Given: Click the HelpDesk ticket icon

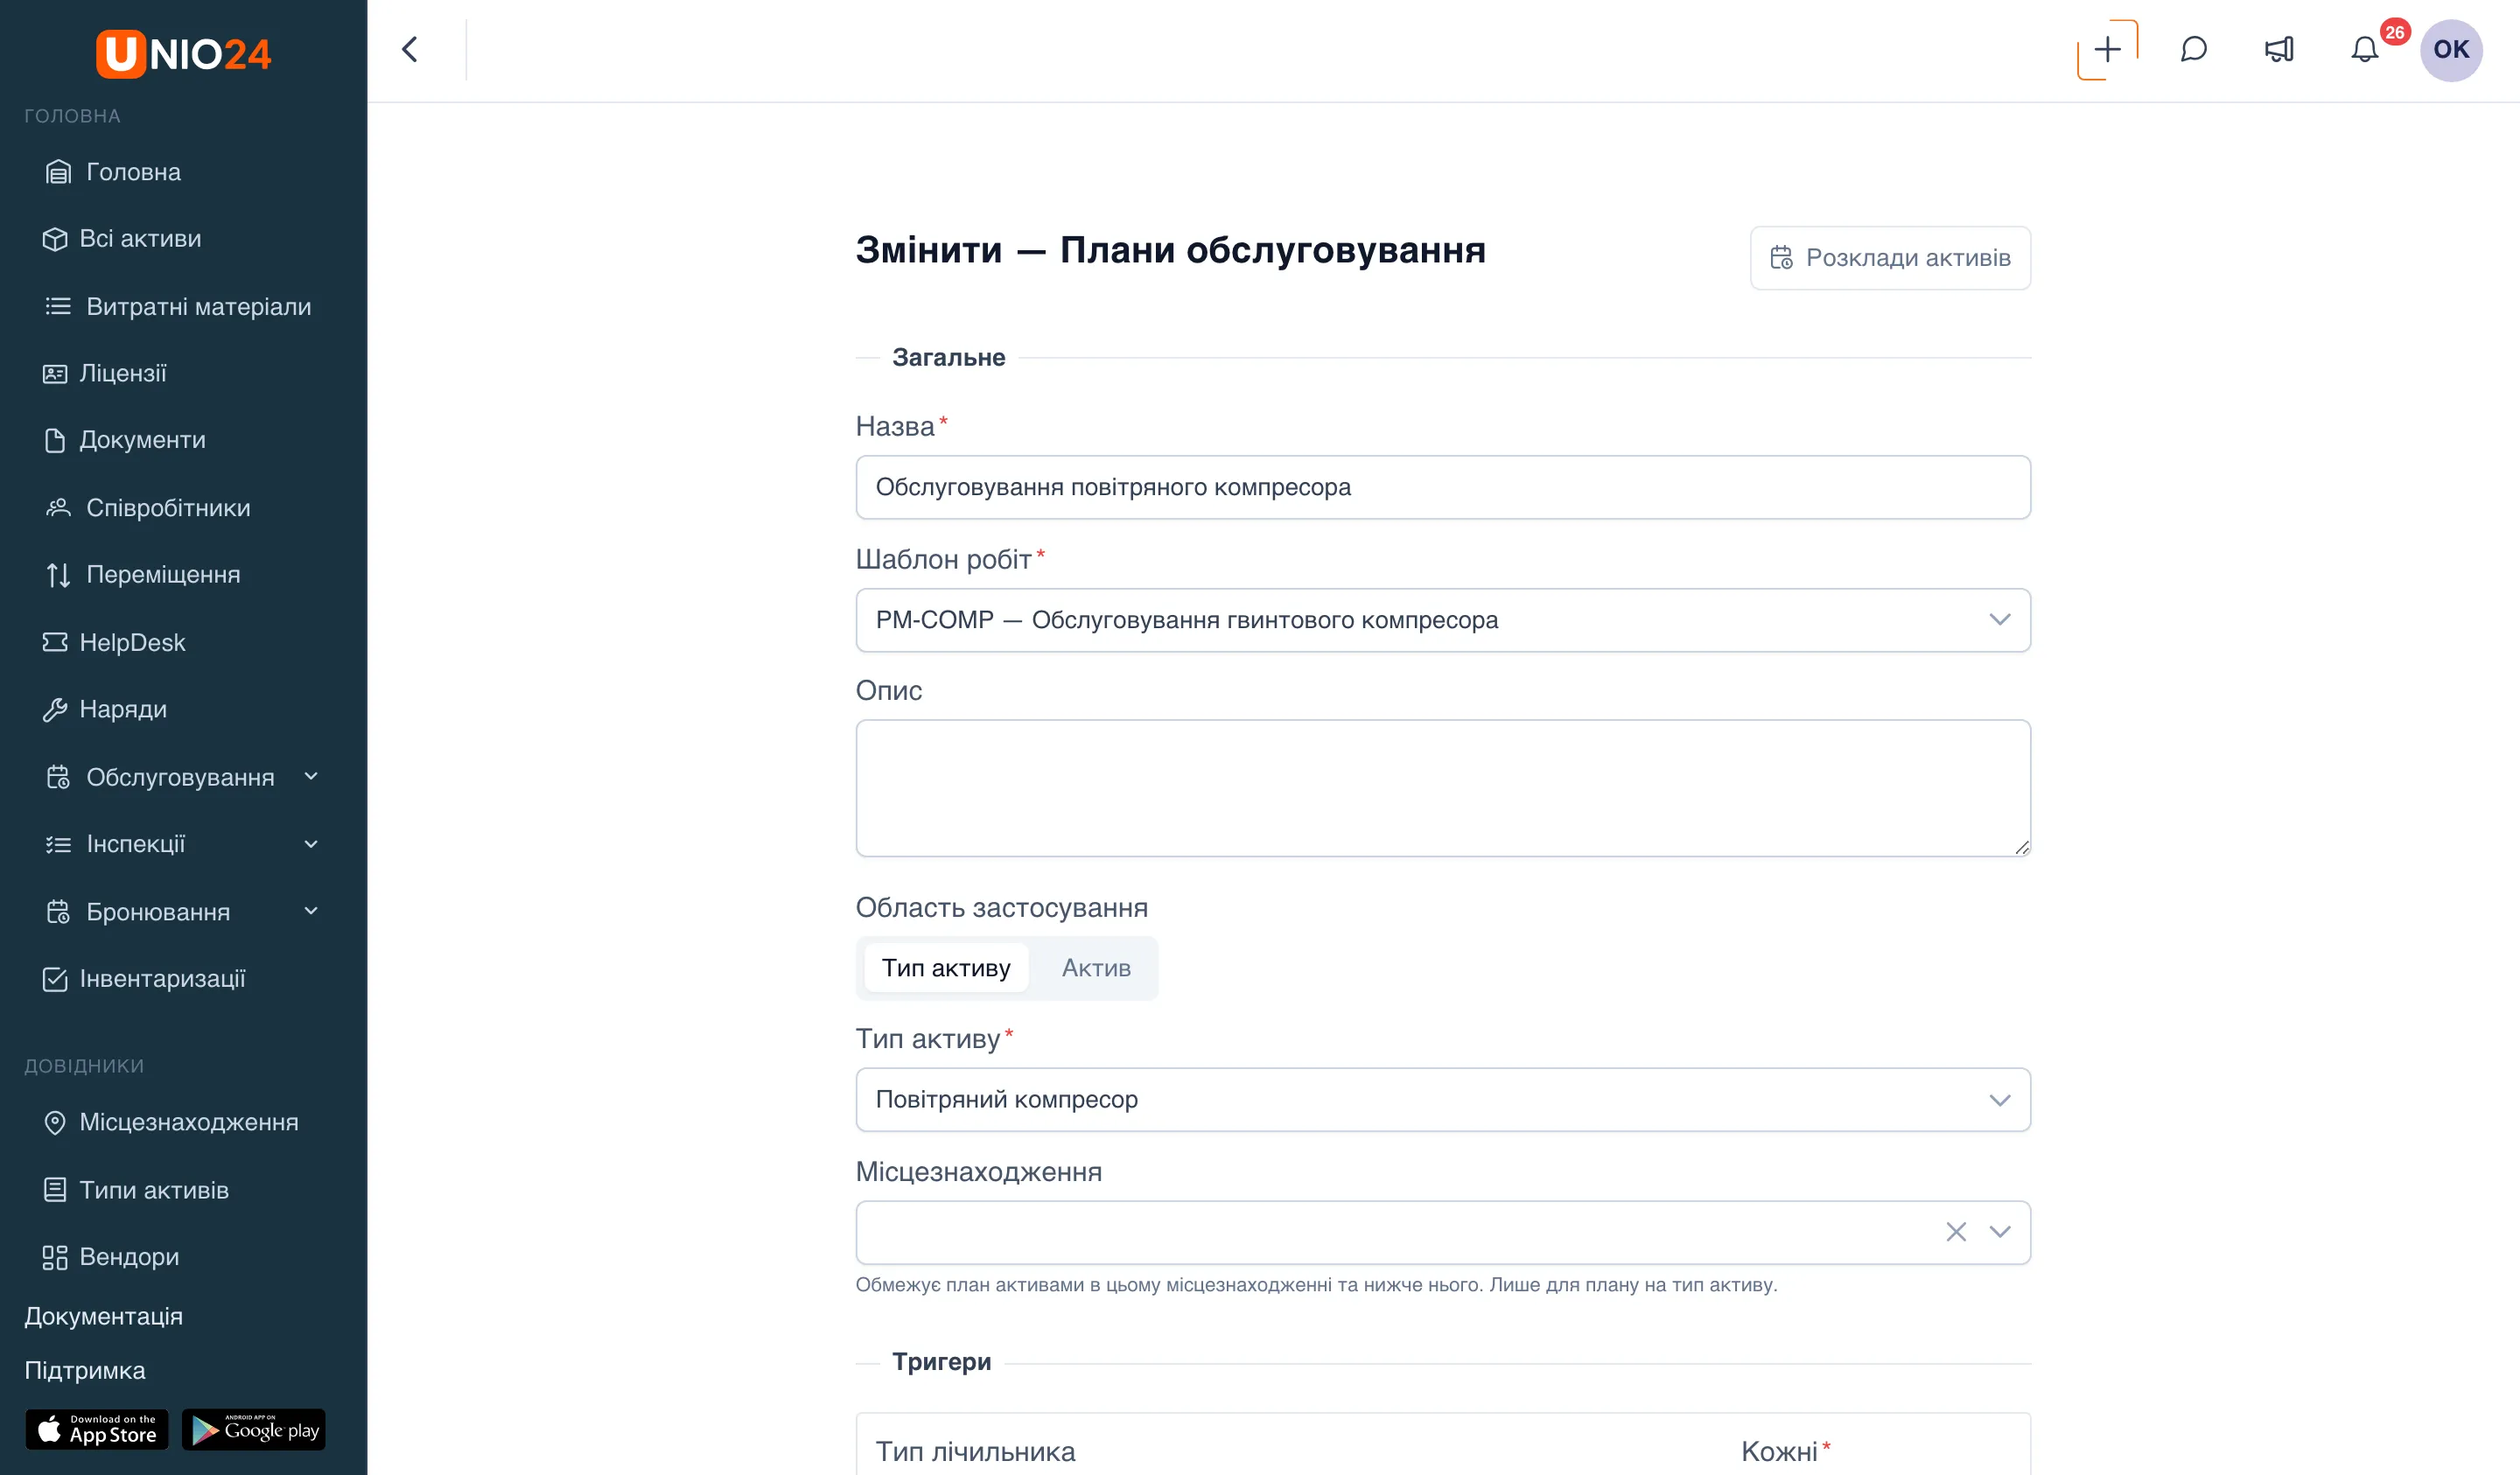Looking at the screenshot, I should [55, 642].
